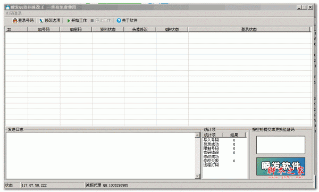Click IP address 117.87.50.222 in status bar
Image resolution: width=319 pixels, height=192 pixels.
click(x=34, y=186)
